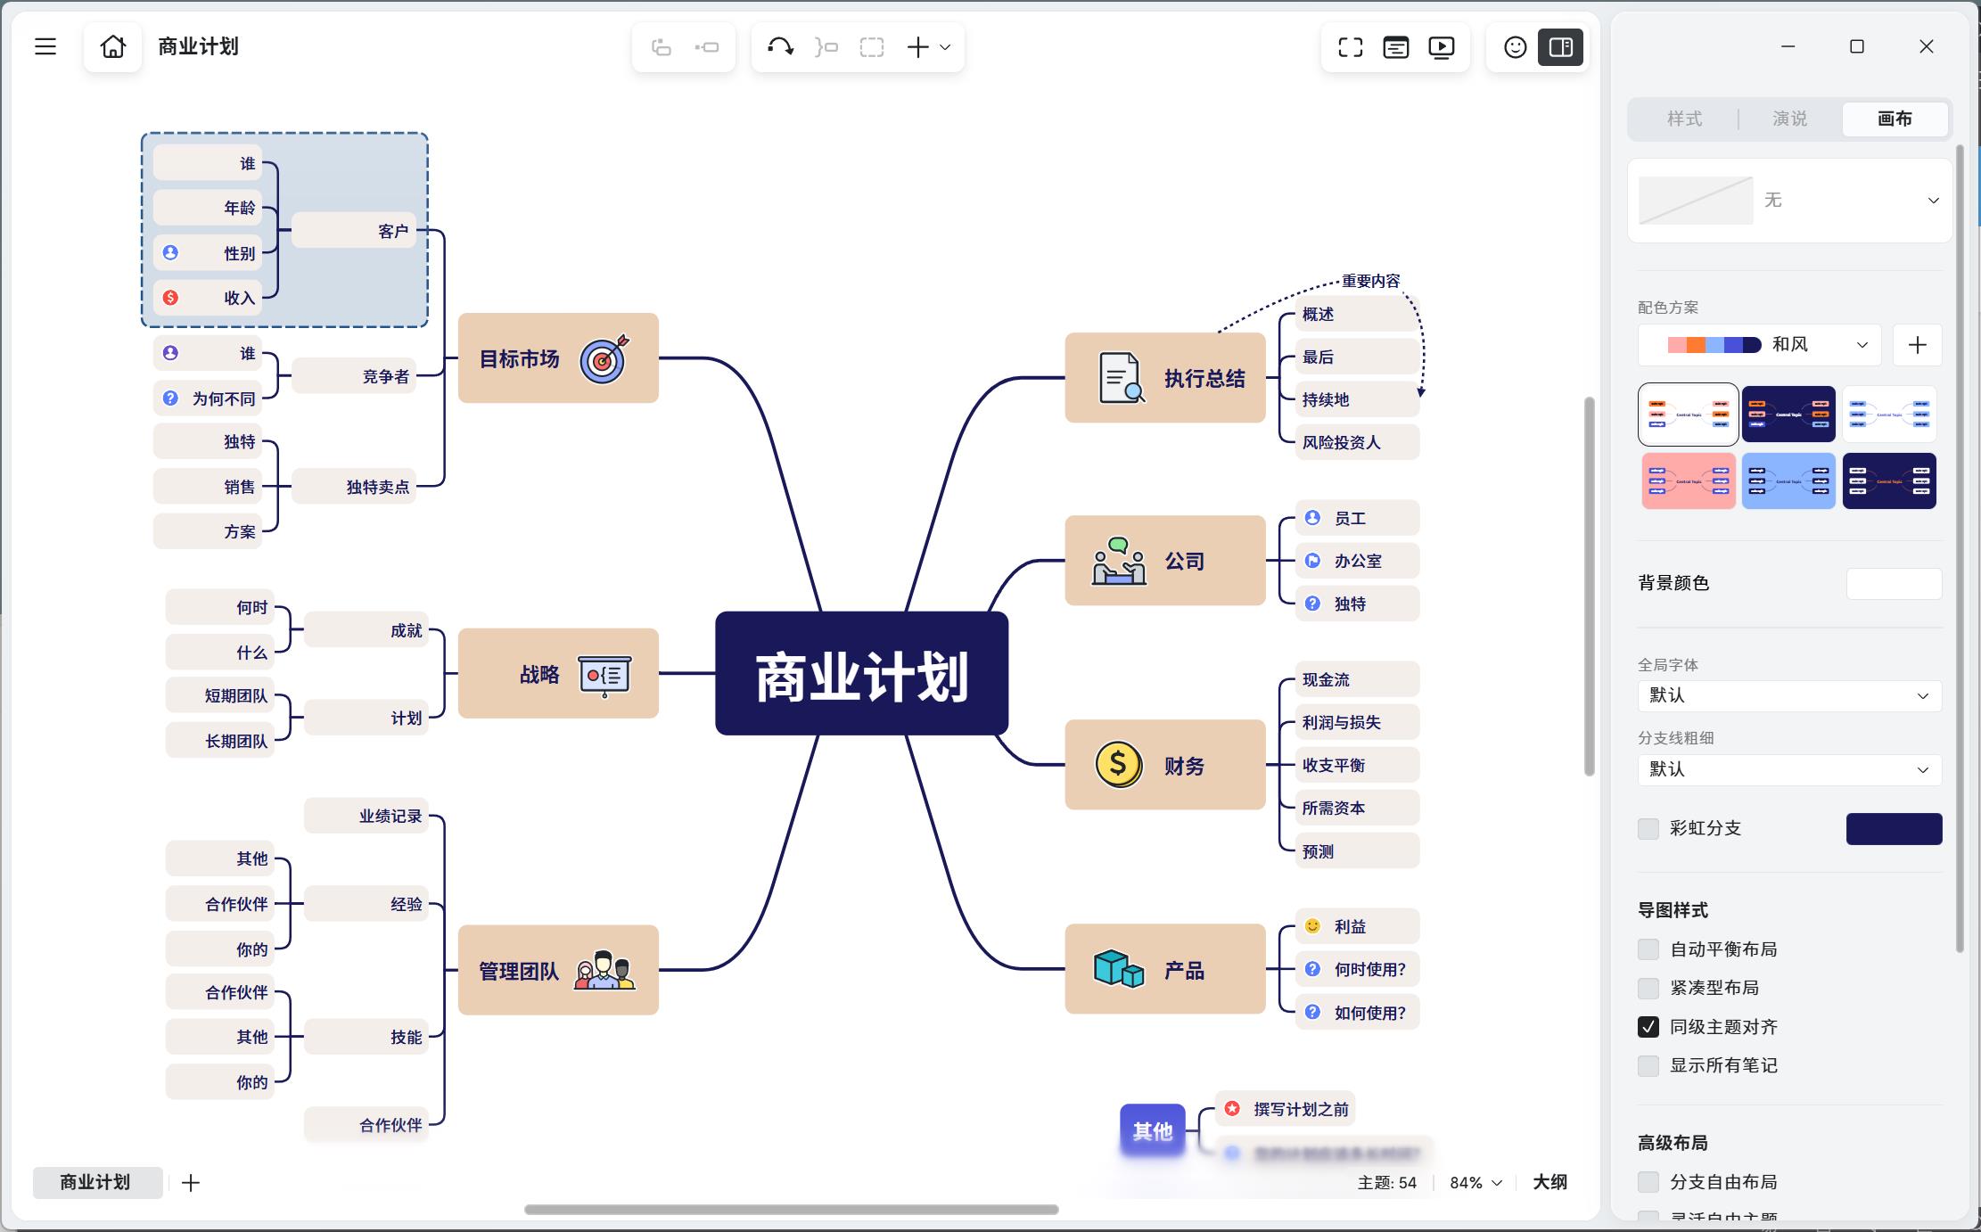Start the pitch presentation mode

click(1442, 47)
